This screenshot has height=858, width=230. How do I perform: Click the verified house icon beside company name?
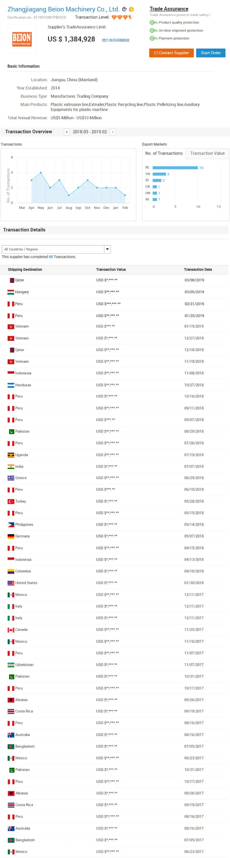pyautogui.click(x=124, y=9)
